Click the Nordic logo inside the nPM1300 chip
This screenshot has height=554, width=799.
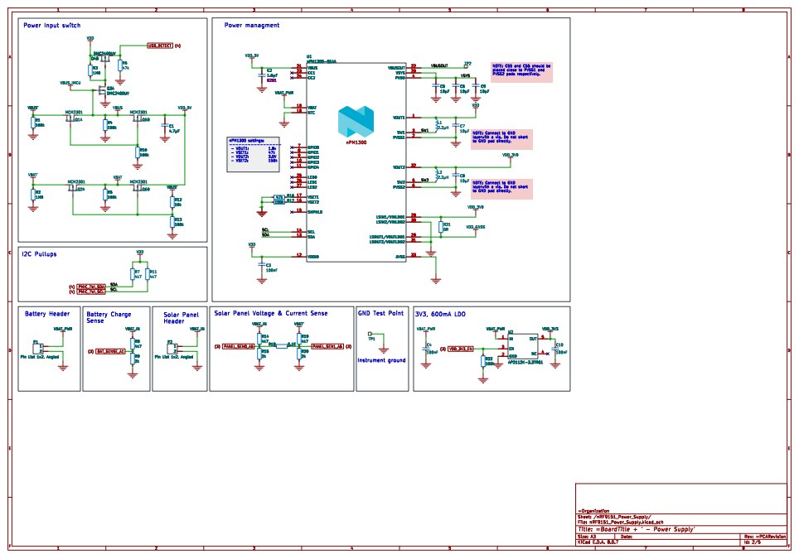point(355,122)
